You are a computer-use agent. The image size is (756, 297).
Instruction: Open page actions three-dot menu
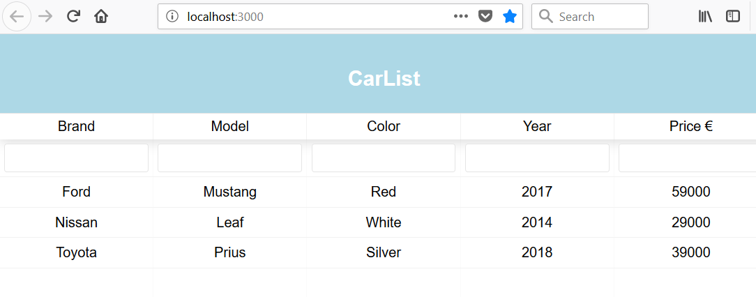461,17
